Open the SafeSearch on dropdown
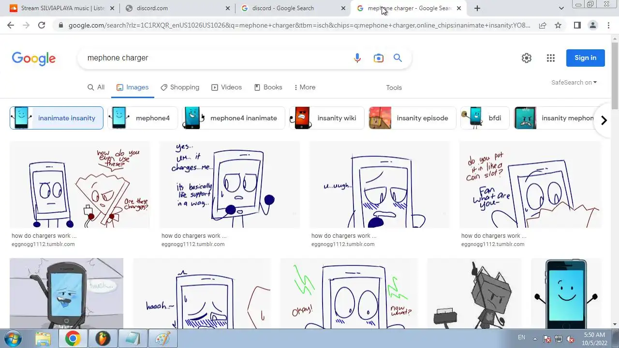619x348 pixels. point(574,83)
